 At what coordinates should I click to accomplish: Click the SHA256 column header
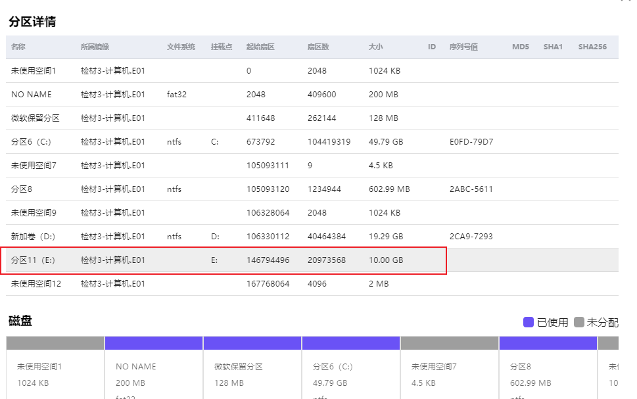point(592,47)
